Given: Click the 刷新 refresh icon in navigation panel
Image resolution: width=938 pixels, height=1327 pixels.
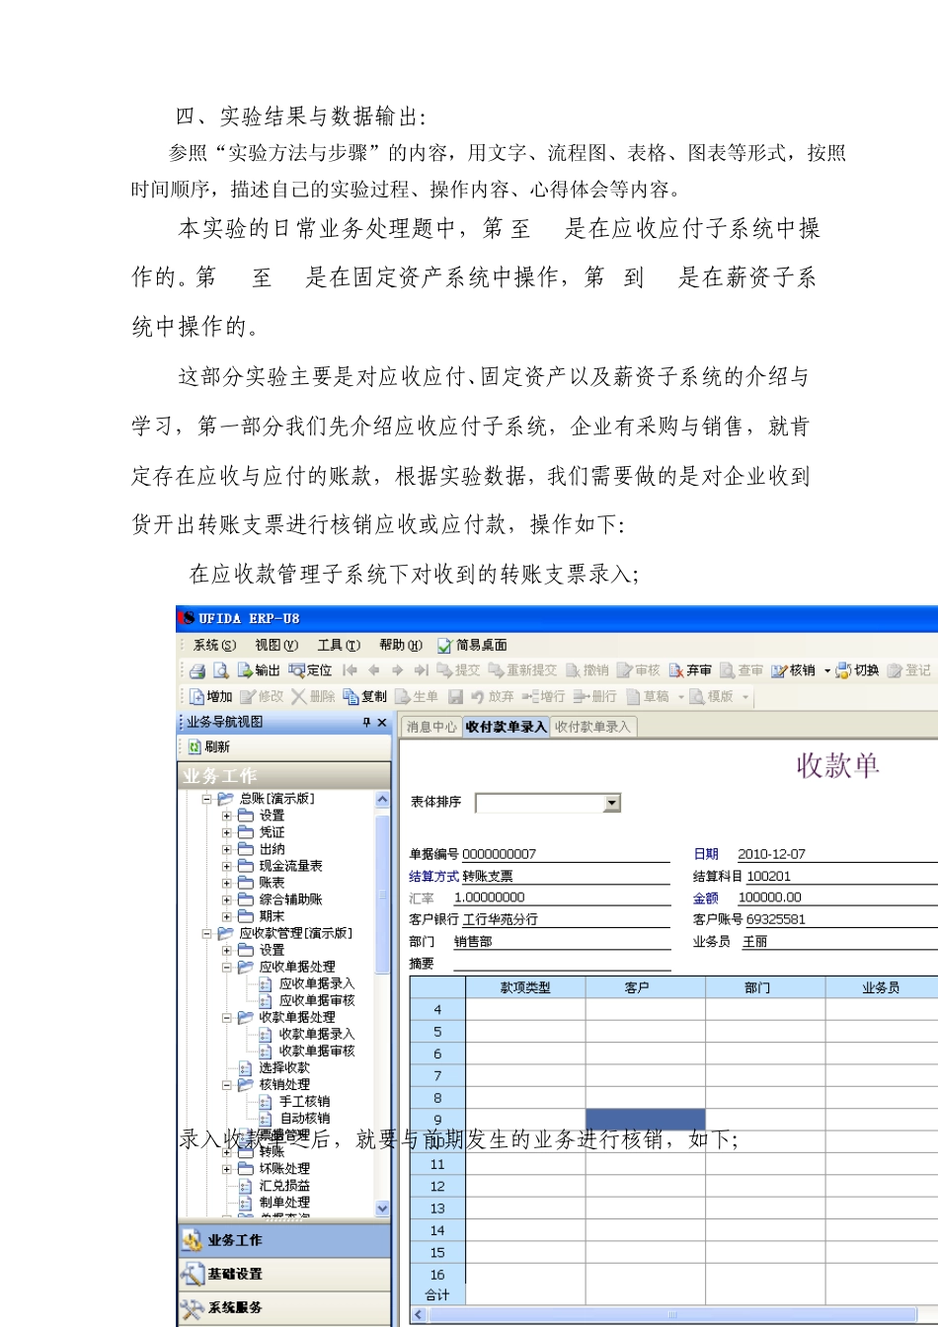Looking at the screenshot, I should click(209, 747).
